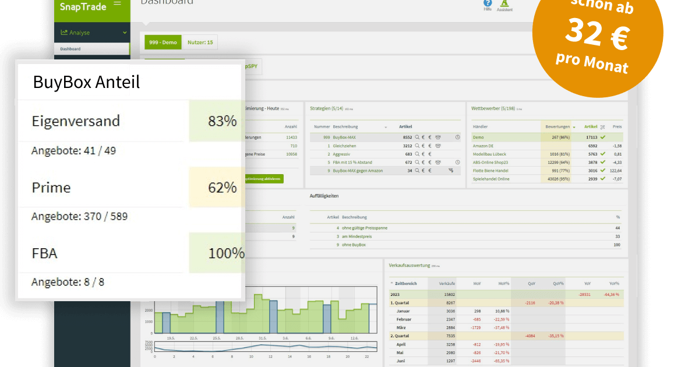The width and height of the screenshot is (674, 367).
Task: Click clock icon in FBA mit 15 % Abstand row
Action: 458,163
